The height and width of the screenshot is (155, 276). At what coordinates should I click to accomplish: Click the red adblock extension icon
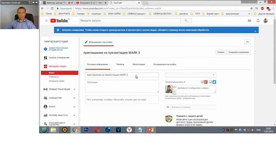coord(262,9)
